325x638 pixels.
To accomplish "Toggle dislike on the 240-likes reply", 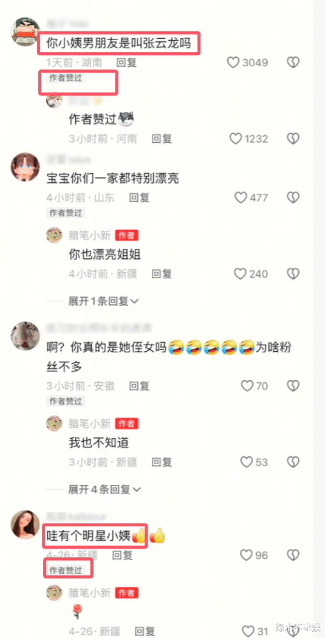I will click(x=293, y=274).
